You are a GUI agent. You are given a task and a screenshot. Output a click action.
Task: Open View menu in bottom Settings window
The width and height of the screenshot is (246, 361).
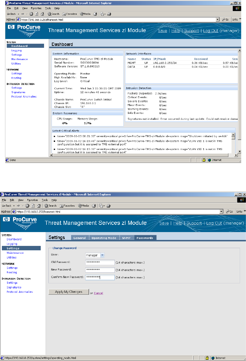tap(21, 200)
